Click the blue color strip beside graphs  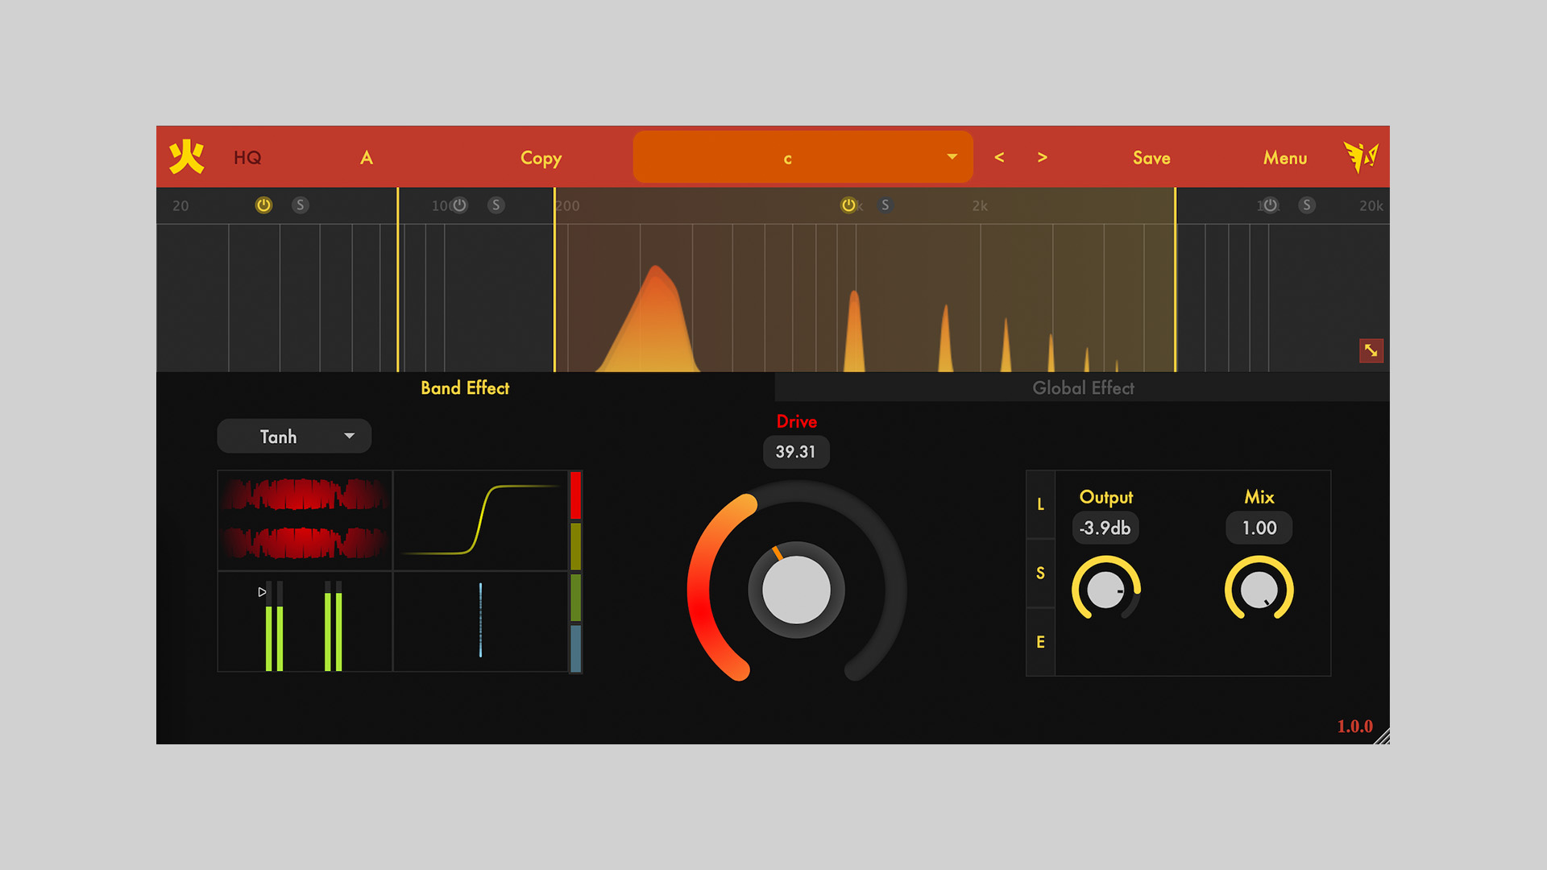(575, 648)
